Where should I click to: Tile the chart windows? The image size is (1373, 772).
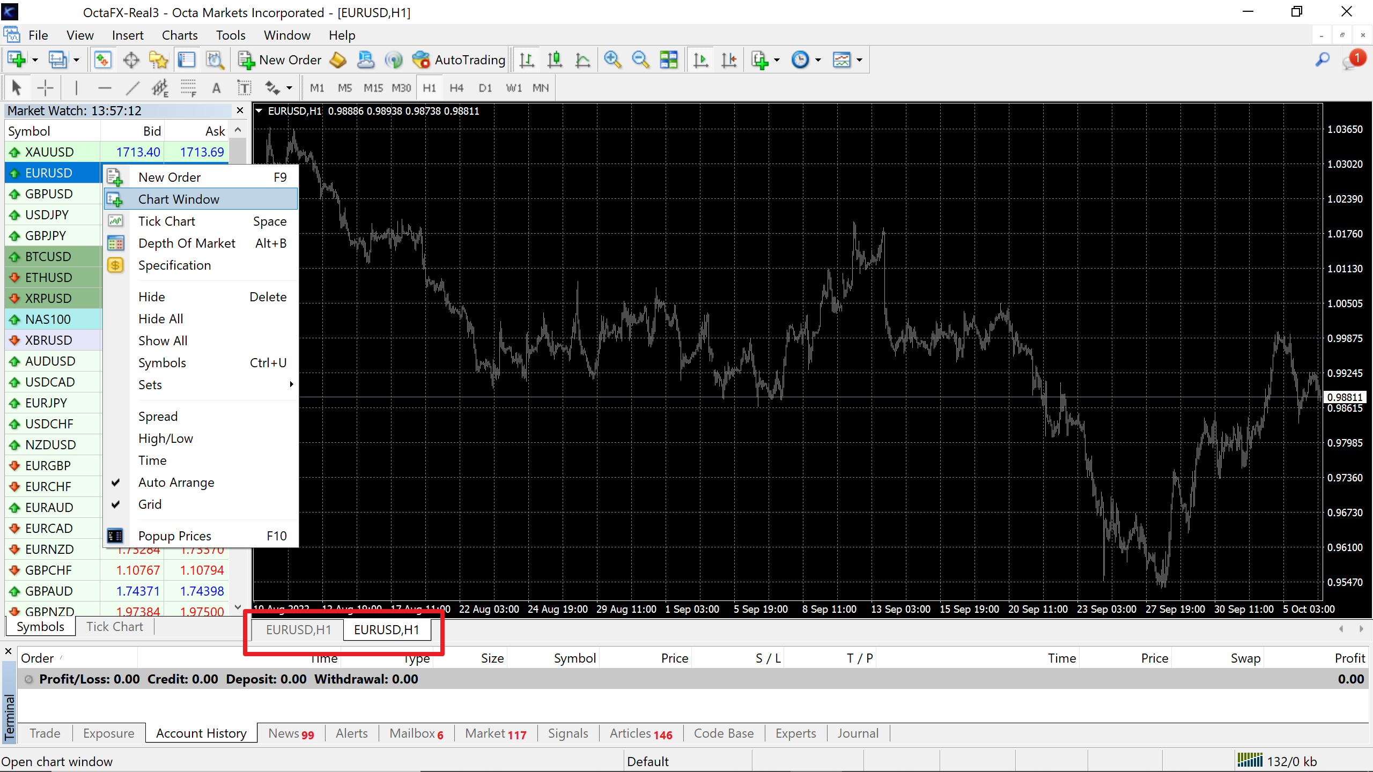pos(669,60)
